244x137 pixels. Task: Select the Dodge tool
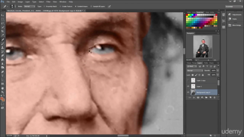click(3, 68)
